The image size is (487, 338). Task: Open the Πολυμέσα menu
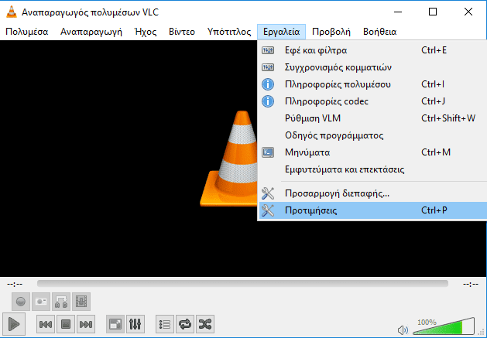click(x=27, y=32)
